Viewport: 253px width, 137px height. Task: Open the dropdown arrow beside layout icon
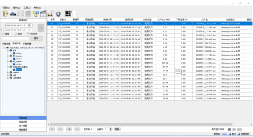tap(75, 14)
